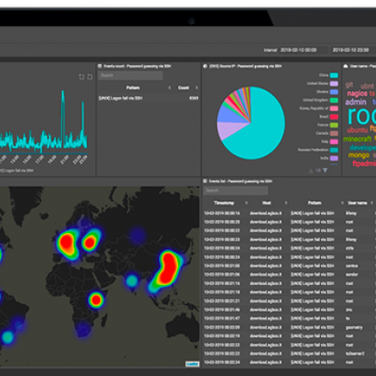Click the Russian Federation legend color swatch

tap(334, 150)
